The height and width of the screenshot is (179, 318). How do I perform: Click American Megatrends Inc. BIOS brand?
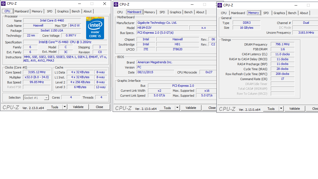[177, 62]
